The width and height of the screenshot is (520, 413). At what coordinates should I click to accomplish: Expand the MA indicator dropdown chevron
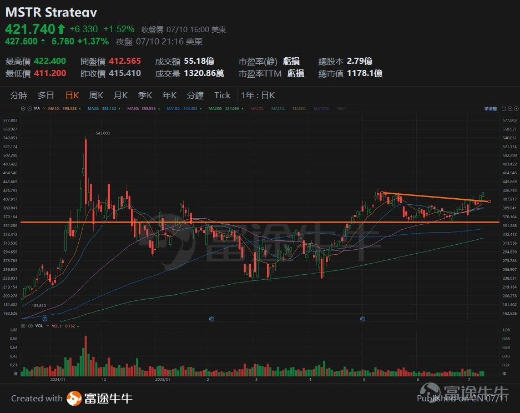(x=43, y=109)
